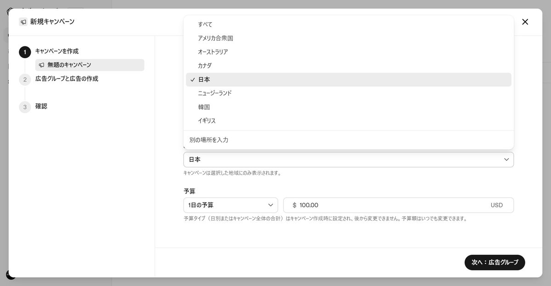Click the step 2 number circle
Viewport: 551px width, 286px height.
click(x=25, y=80)
